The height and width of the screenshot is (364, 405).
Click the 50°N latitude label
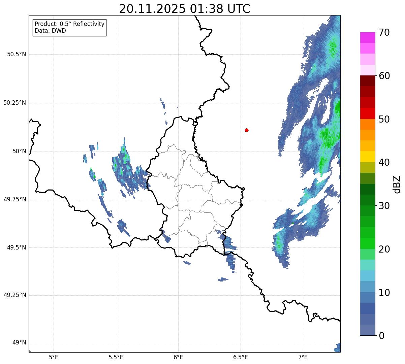click(x=19, y=151)
